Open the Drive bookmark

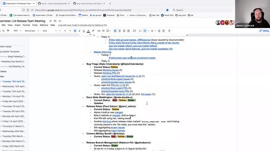click(x=121, y=15)
